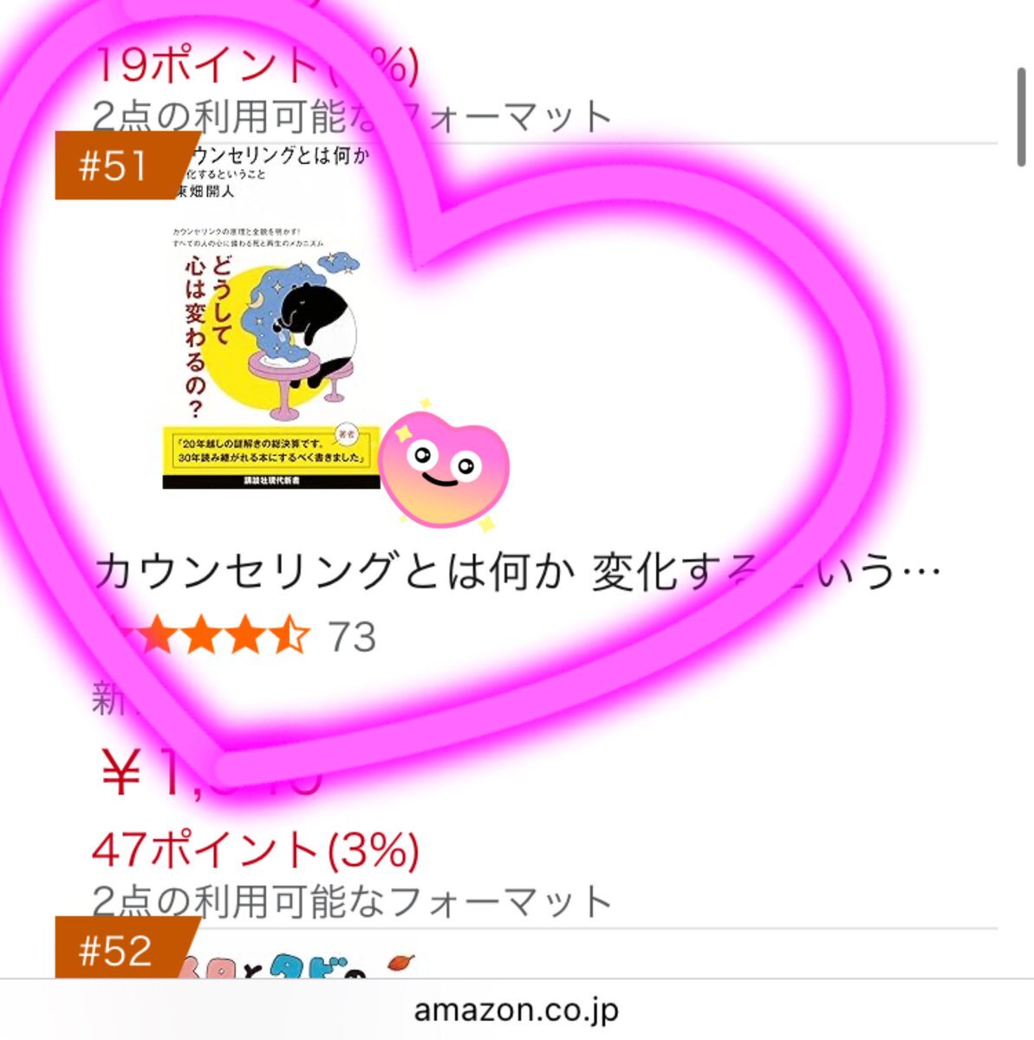This screenshot has width=1034, height=1040.
Task: Open the カウンセリングとは何か title link
Action: (x=517, y=571)
